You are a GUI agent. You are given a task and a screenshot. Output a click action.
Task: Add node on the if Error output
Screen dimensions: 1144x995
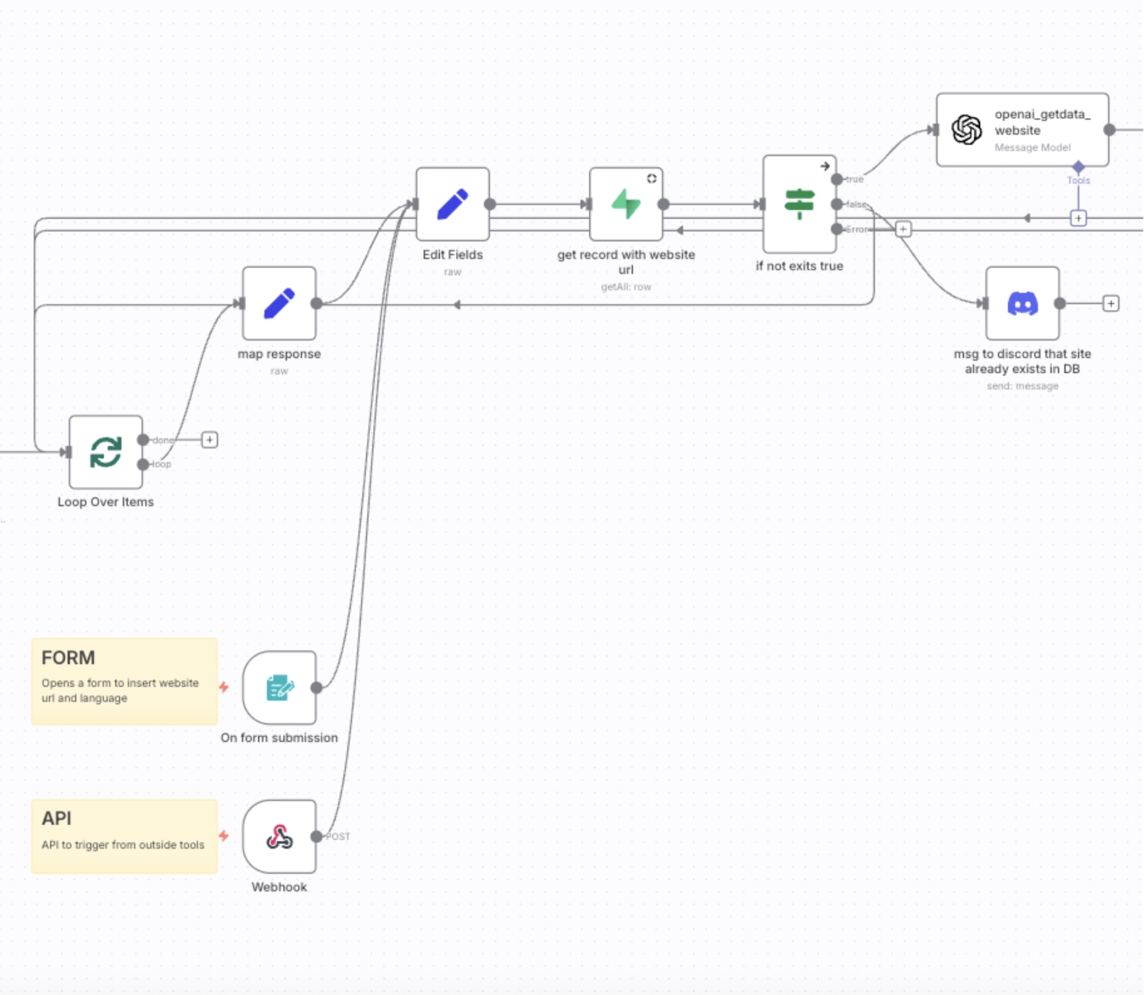903,229
